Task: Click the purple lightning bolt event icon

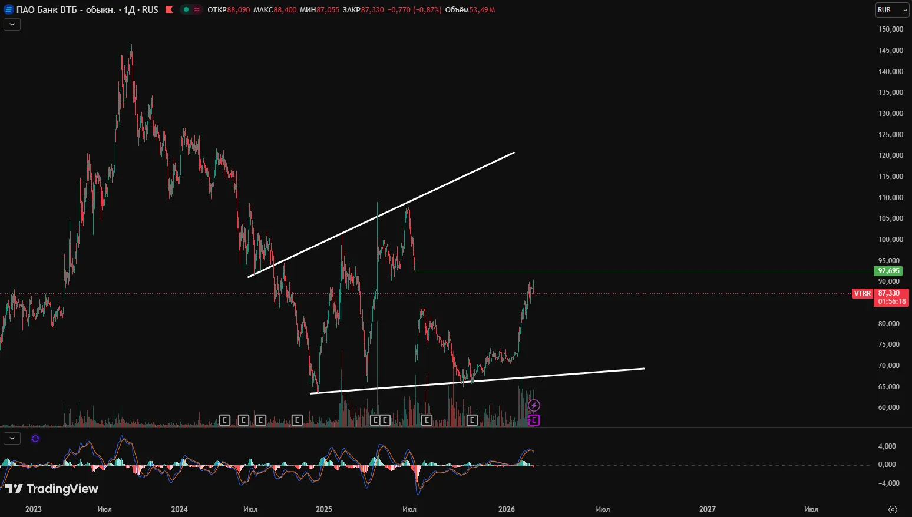Action: point(534,405)
